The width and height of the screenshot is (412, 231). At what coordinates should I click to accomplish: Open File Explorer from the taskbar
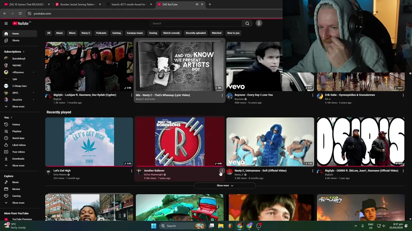(x=221, y=226)
